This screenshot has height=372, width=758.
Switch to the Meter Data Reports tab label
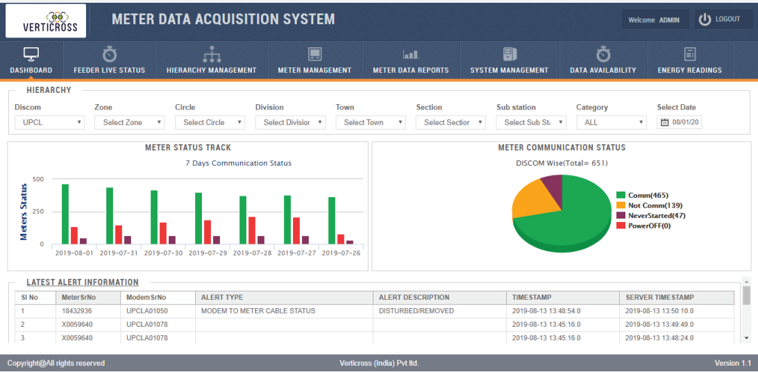pyautogui.click(x=411, y=70)
